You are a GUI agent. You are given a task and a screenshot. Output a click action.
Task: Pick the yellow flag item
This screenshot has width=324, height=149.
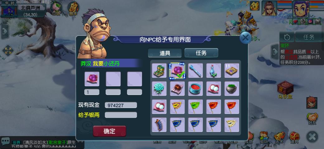177,107
